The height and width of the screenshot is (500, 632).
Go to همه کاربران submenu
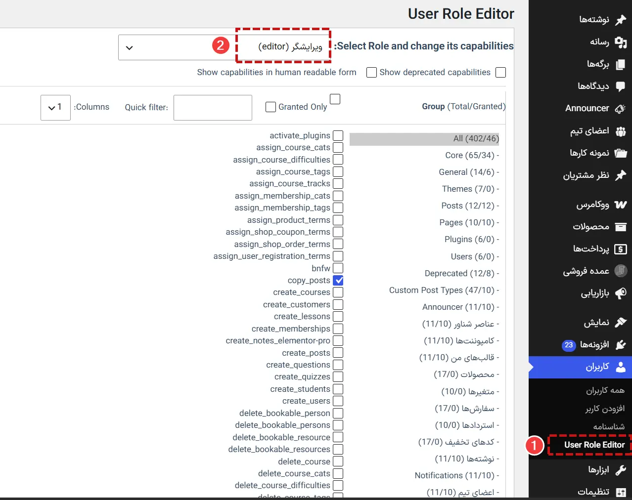pyautogui.click(x=605, y=390)
